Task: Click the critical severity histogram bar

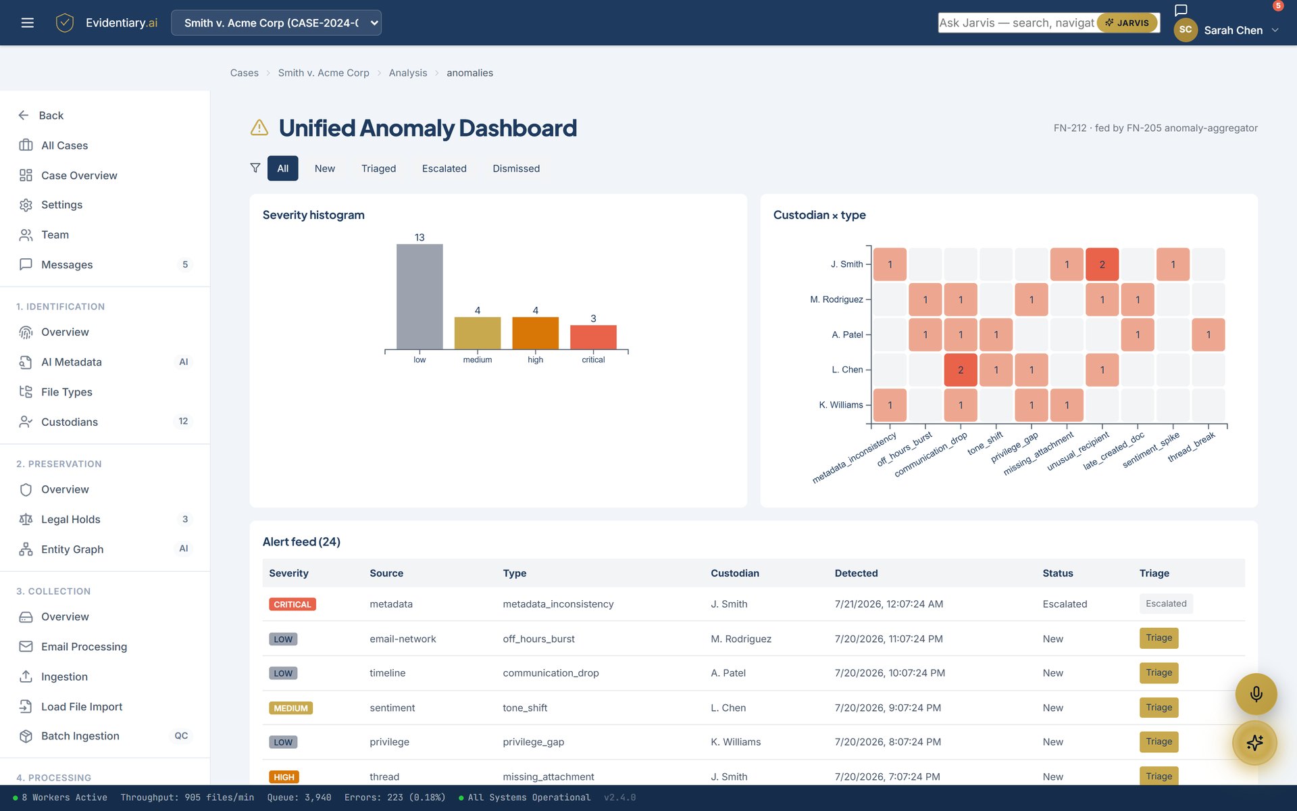Action: click(x=593, y=337)
